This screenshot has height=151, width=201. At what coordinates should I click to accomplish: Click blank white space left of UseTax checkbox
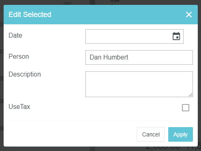105,108
